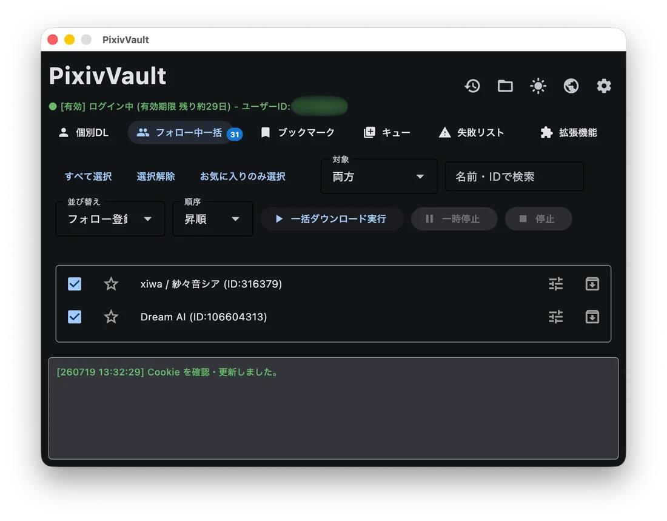
Task: Click the xiwa / 紗々音シア (ID:316379) name
Action: coord(211,284)
